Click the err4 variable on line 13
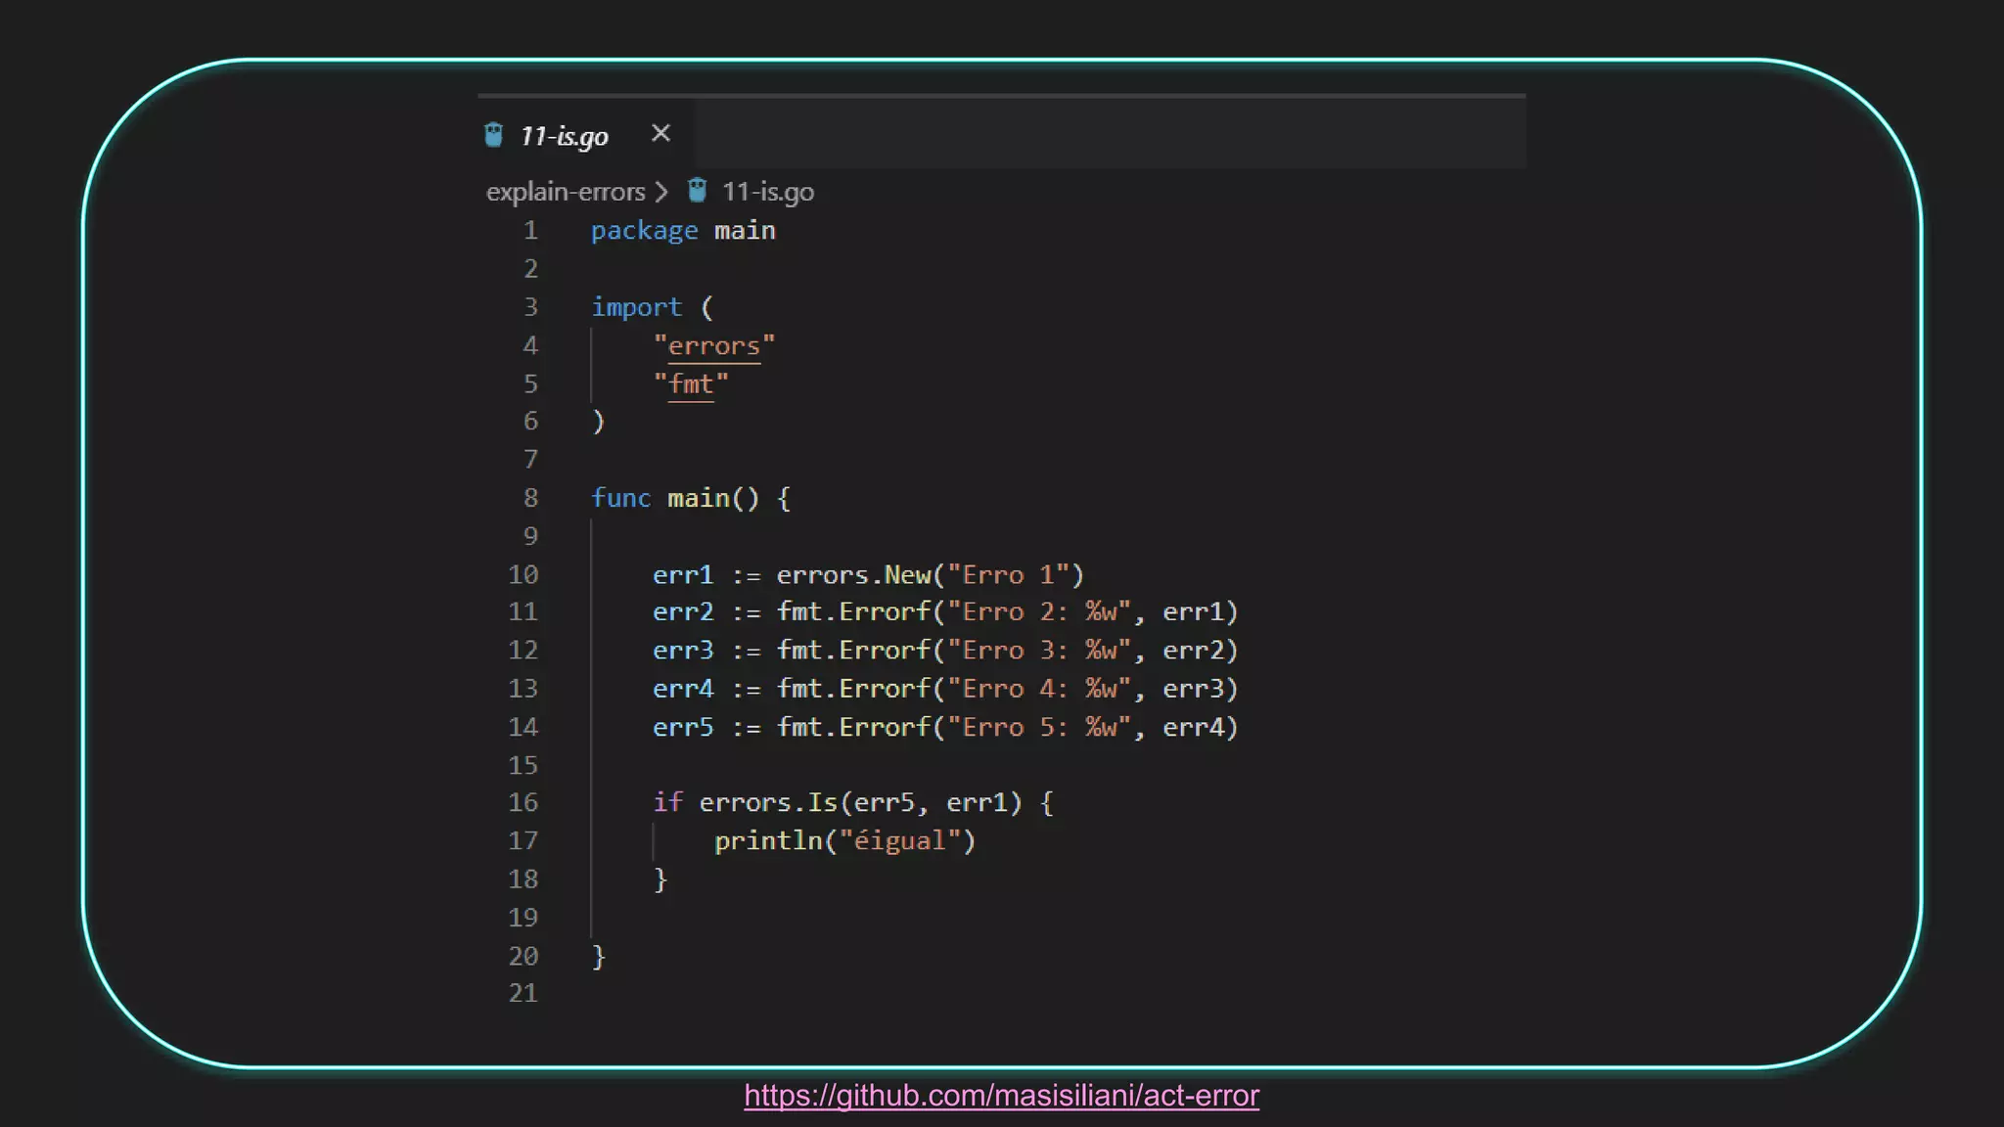 click(683, 689)
